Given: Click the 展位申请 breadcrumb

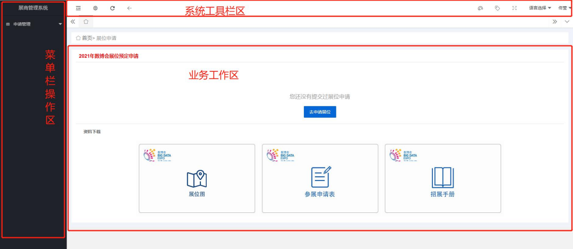Looking at the screenshot, I should pos(106,38).
